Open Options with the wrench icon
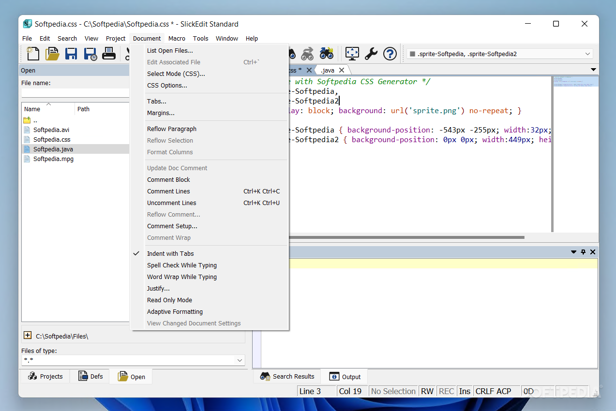616x411 pixels. click(371, 53)
